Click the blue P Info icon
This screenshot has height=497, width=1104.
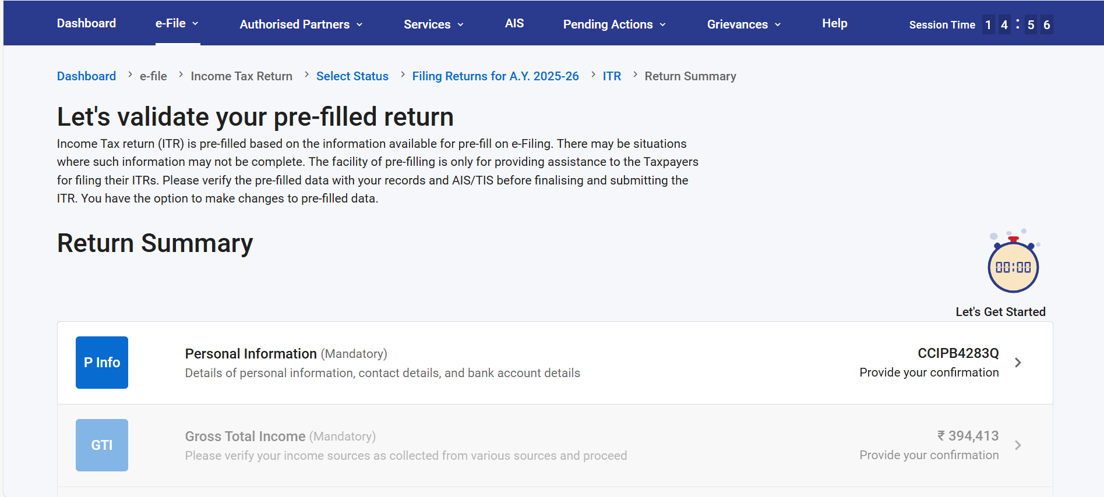coord(101,363)
